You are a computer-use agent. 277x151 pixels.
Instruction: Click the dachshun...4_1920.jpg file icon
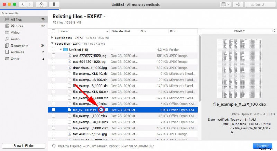70,68
